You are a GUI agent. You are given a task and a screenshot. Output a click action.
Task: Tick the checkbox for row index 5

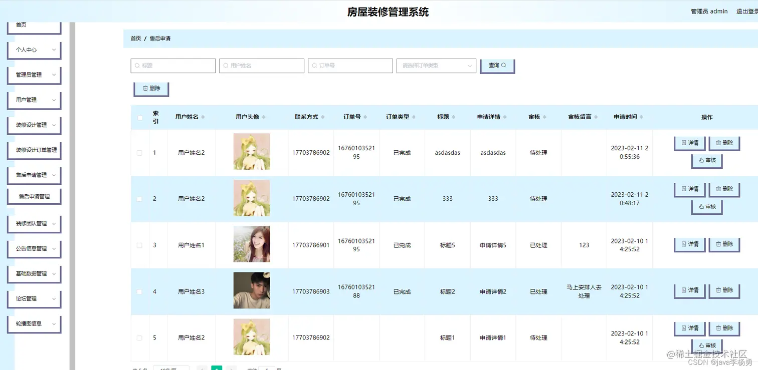click(140, 338)
